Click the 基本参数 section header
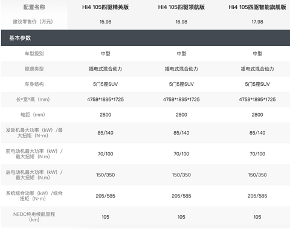Screen dimensions: 290x229 coord(146,38)
